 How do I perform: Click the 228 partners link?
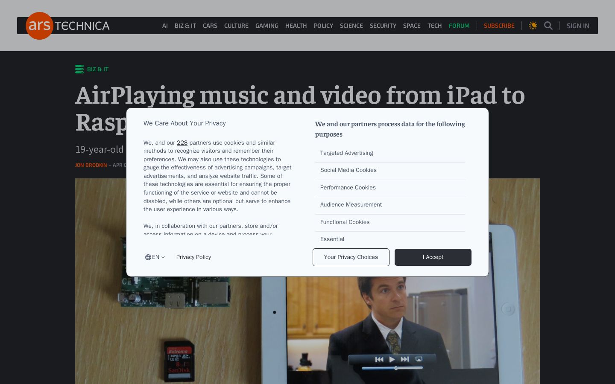tap(182, 143)
